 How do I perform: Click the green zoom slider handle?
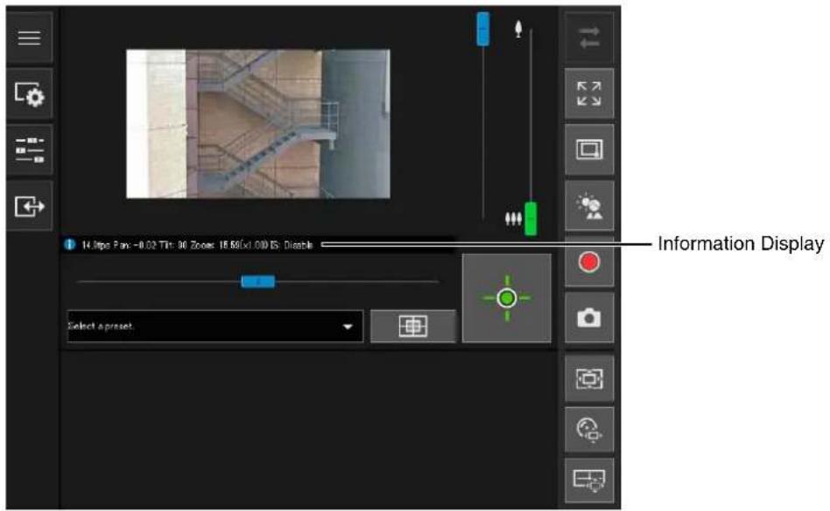[531, 219]
